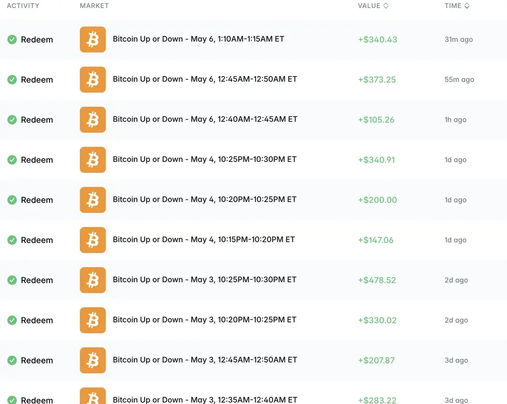Click green checkmark in the +$105.26 redeem row

pyautogui.click(x=12, y=120)
